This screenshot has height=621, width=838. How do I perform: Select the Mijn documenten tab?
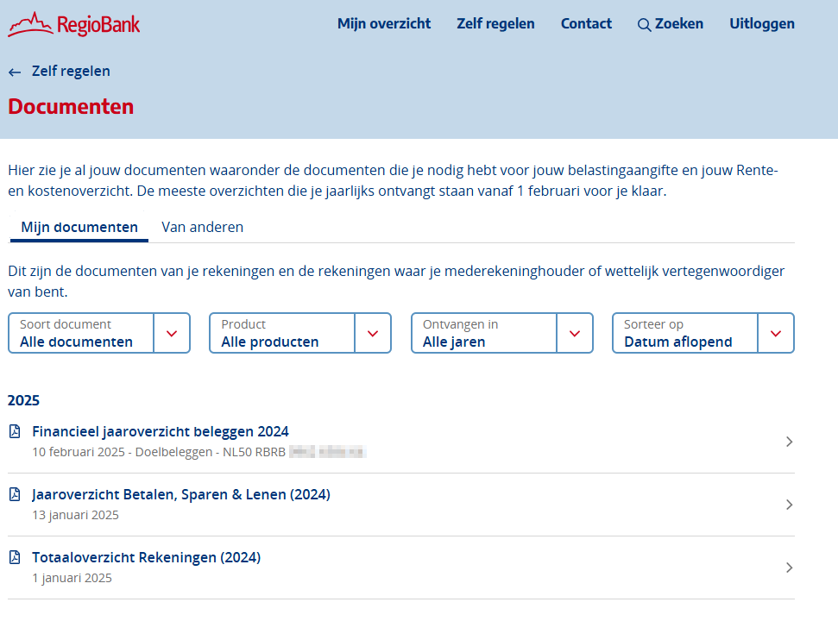(x=79, y=228)
